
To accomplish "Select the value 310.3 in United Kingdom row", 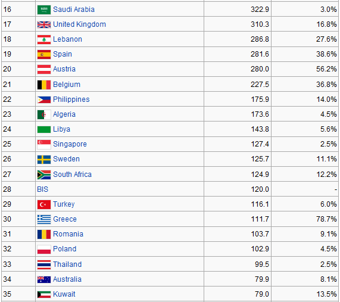I will pyautogui.click(x=260, y=24).
